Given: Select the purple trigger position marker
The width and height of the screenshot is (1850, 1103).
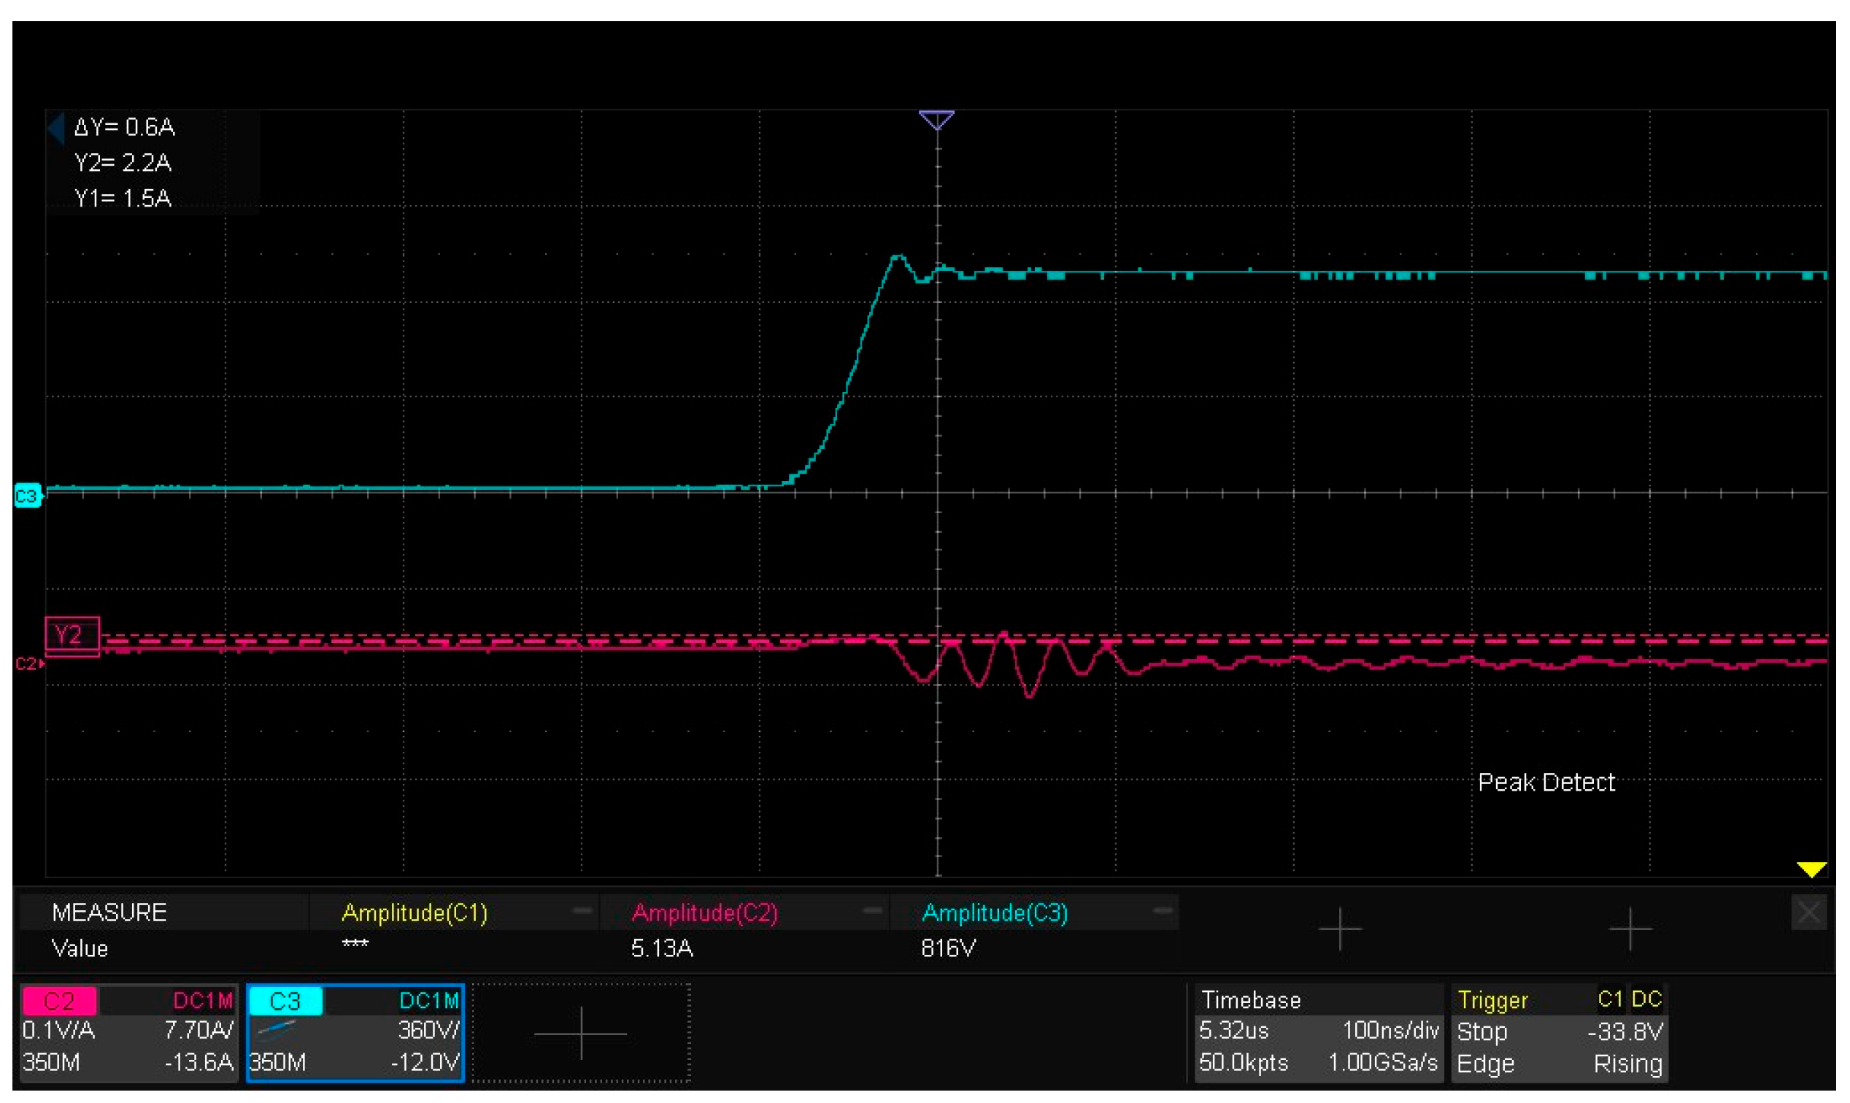Looking at the screenshot, I should (x=936, y=120).
